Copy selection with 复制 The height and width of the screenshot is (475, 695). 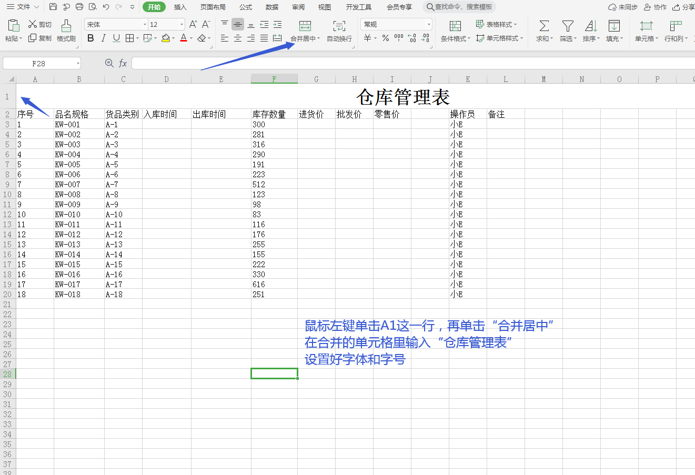point(40,38)
